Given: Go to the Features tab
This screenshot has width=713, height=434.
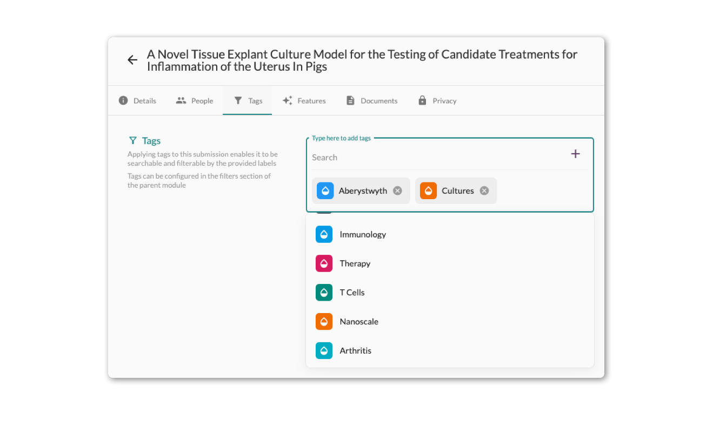Looking at the screenshot, I should (x=304, y=101).
